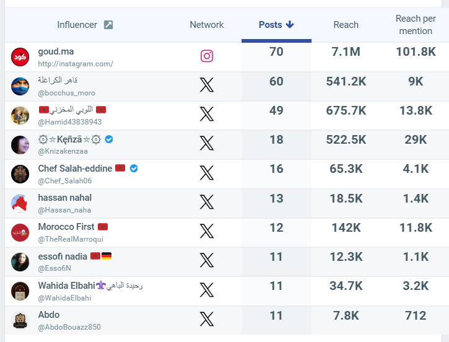Click the down arrow beside Posts header
449x342 pixels.
(289, 25)
